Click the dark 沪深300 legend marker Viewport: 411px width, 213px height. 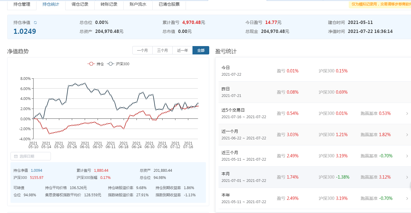(x=111, y=64)
